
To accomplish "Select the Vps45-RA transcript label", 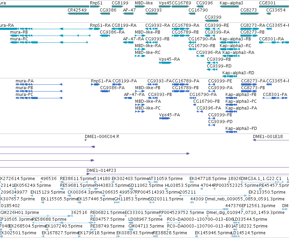I will [x=169, y=59].
